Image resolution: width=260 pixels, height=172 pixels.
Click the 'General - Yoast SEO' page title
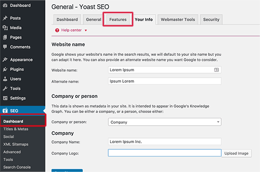[x=80, y=7]
